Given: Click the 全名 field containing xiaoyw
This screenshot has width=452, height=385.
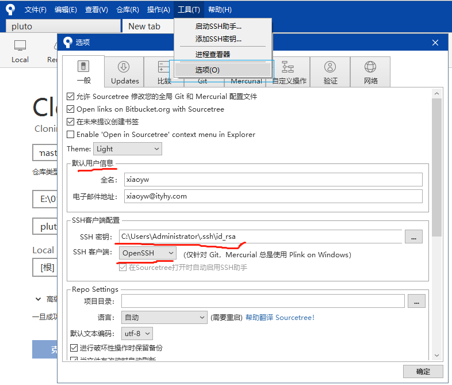Looking at the screenshot, I should [273, 180].
